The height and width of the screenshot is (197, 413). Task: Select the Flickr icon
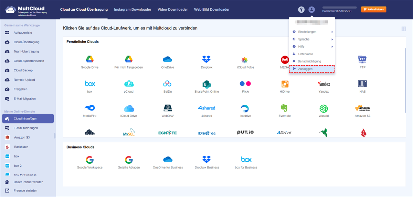pos(245,83)
